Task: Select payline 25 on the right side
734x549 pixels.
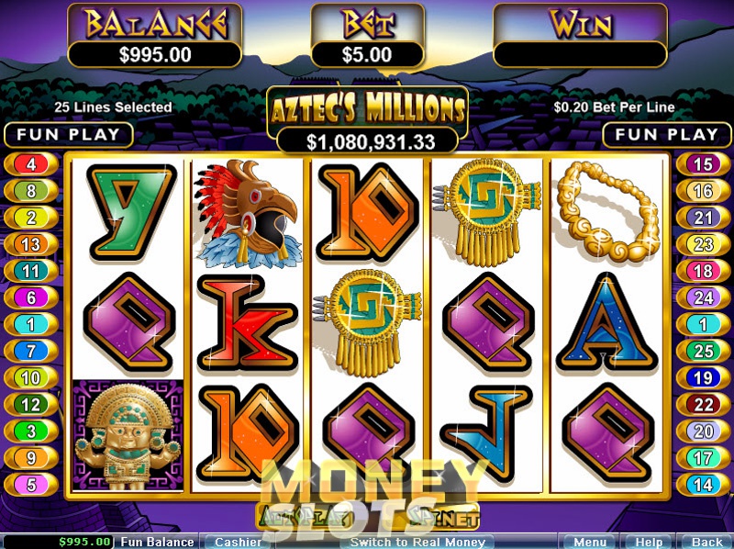Action: point(703,351)
